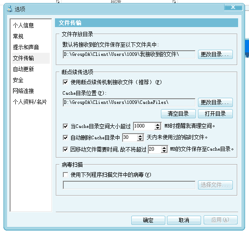Screen dimensions: 249x234
Task: Click 清空目录 button
Action: [x=178, y=114]
